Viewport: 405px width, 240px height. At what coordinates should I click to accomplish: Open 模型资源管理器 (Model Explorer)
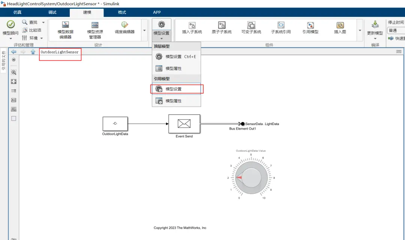point(95,30)
